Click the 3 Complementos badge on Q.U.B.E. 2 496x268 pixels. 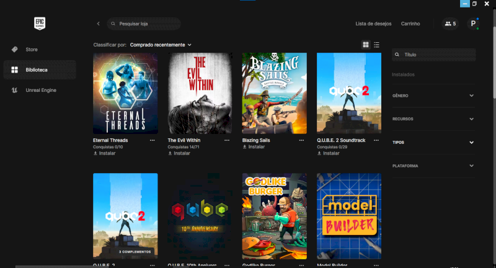[135, 252]
